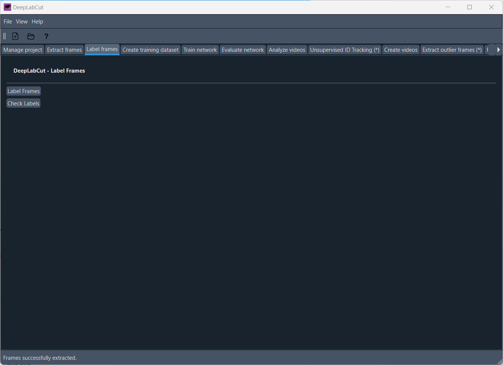Click the Check Labels button

(x=23, y=104)
